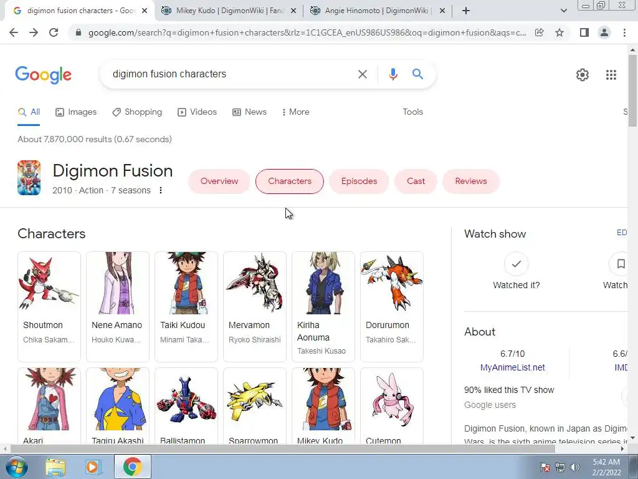Open the new tab plus button
Viewport: 638px width, 479px height.
click(466, 11)
